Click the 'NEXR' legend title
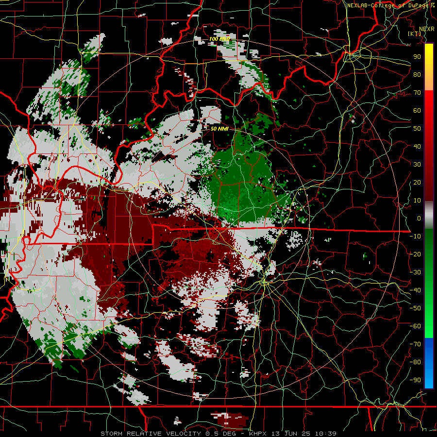This screenshot has width=437, height=437. 426,29
